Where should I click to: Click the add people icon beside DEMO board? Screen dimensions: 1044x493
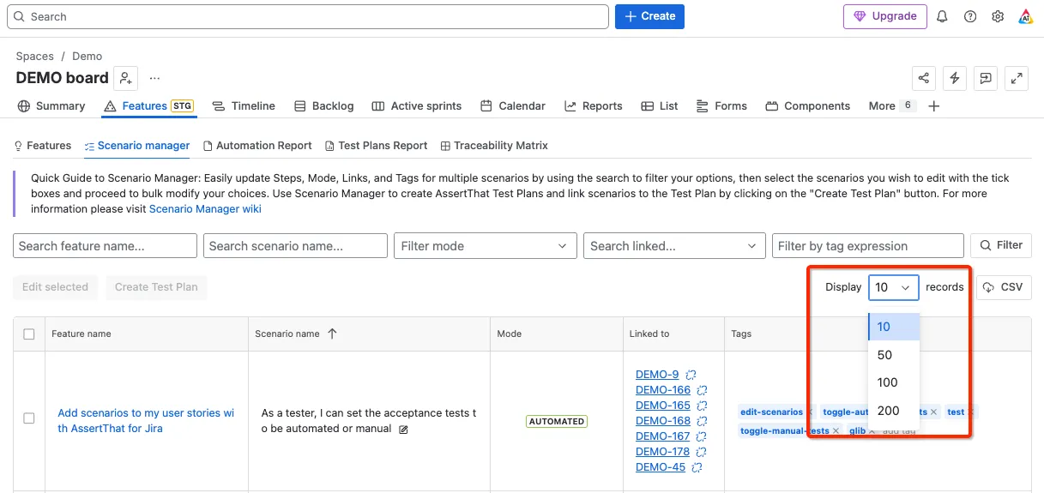click(x=126, y=78)
